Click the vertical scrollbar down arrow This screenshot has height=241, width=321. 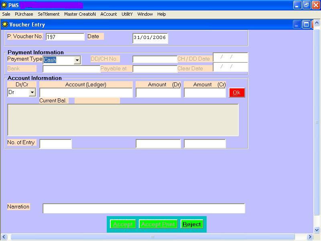pos(317,230)
